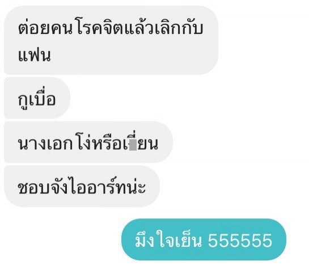Click the word แฟน on the second line

(35, 56)
